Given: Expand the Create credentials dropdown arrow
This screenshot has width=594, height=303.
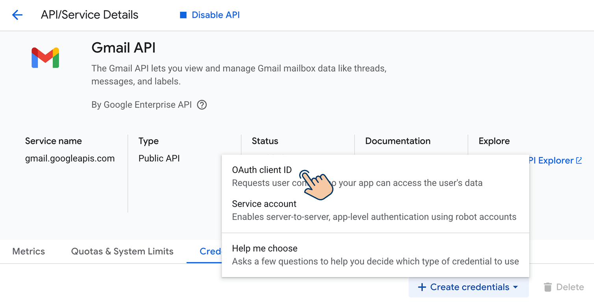Looking at the screenshot, I should pos(515,287).
